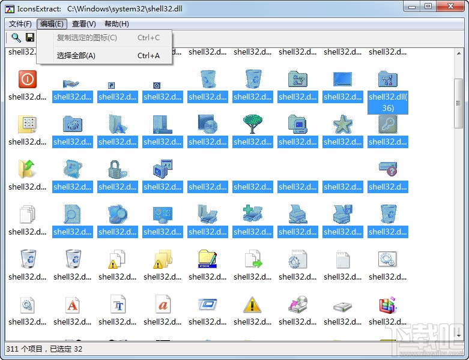The image size is (469, 360).
Task: Close the 编辑(E) menu
Action: pos(52,24)
